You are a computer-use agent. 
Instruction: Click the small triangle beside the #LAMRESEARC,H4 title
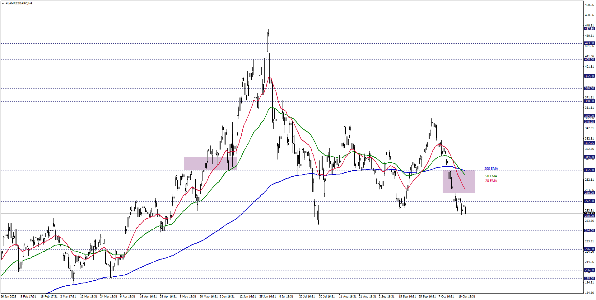pos(3,3)
